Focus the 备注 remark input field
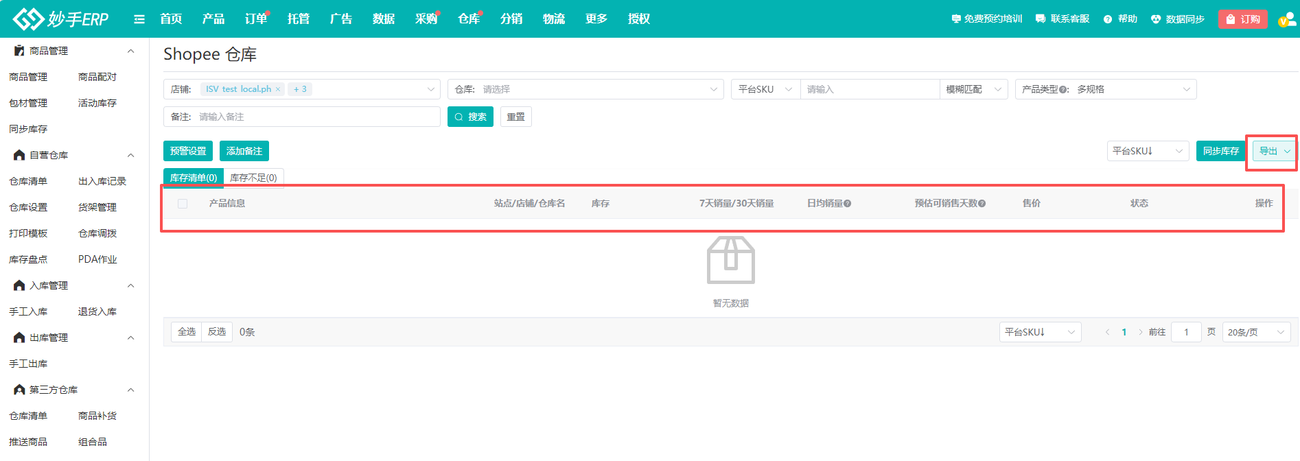The height and width of the screenshot is (461, 1300). [x=302, y=117]
